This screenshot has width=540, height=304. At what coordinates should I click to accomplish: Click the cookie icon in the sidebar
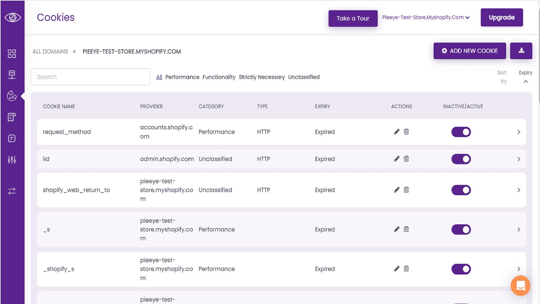pyautogui.click(x=12, y=96)
